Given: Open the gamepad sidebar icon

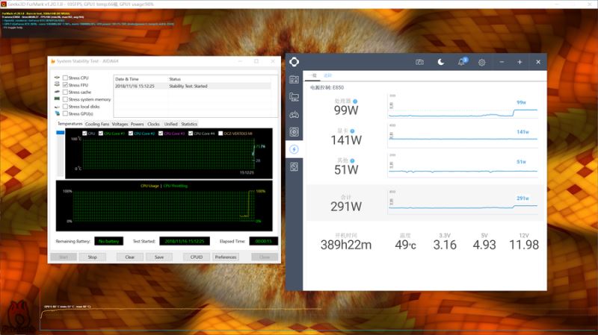Looking at the screenshot, I should point(294,114).
